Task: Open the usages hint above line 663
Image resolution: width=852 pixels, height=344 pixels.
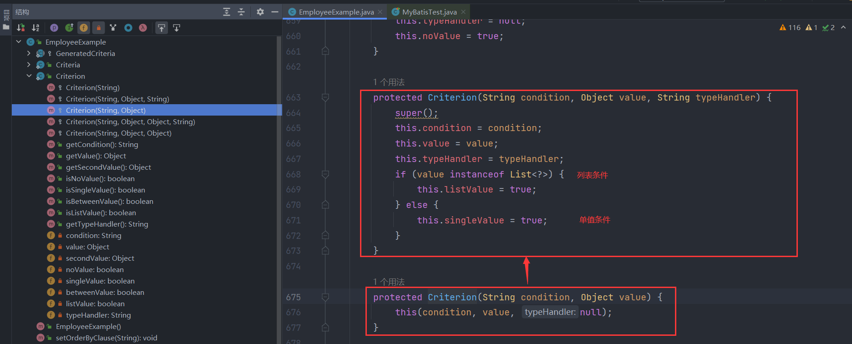Action: click(x=389, y=82)
